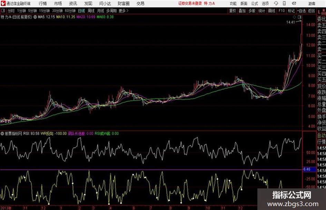Click 证券交易未登录 login status text
The height and width of the screenshot is (210, 326).
(x=190, y=3)
